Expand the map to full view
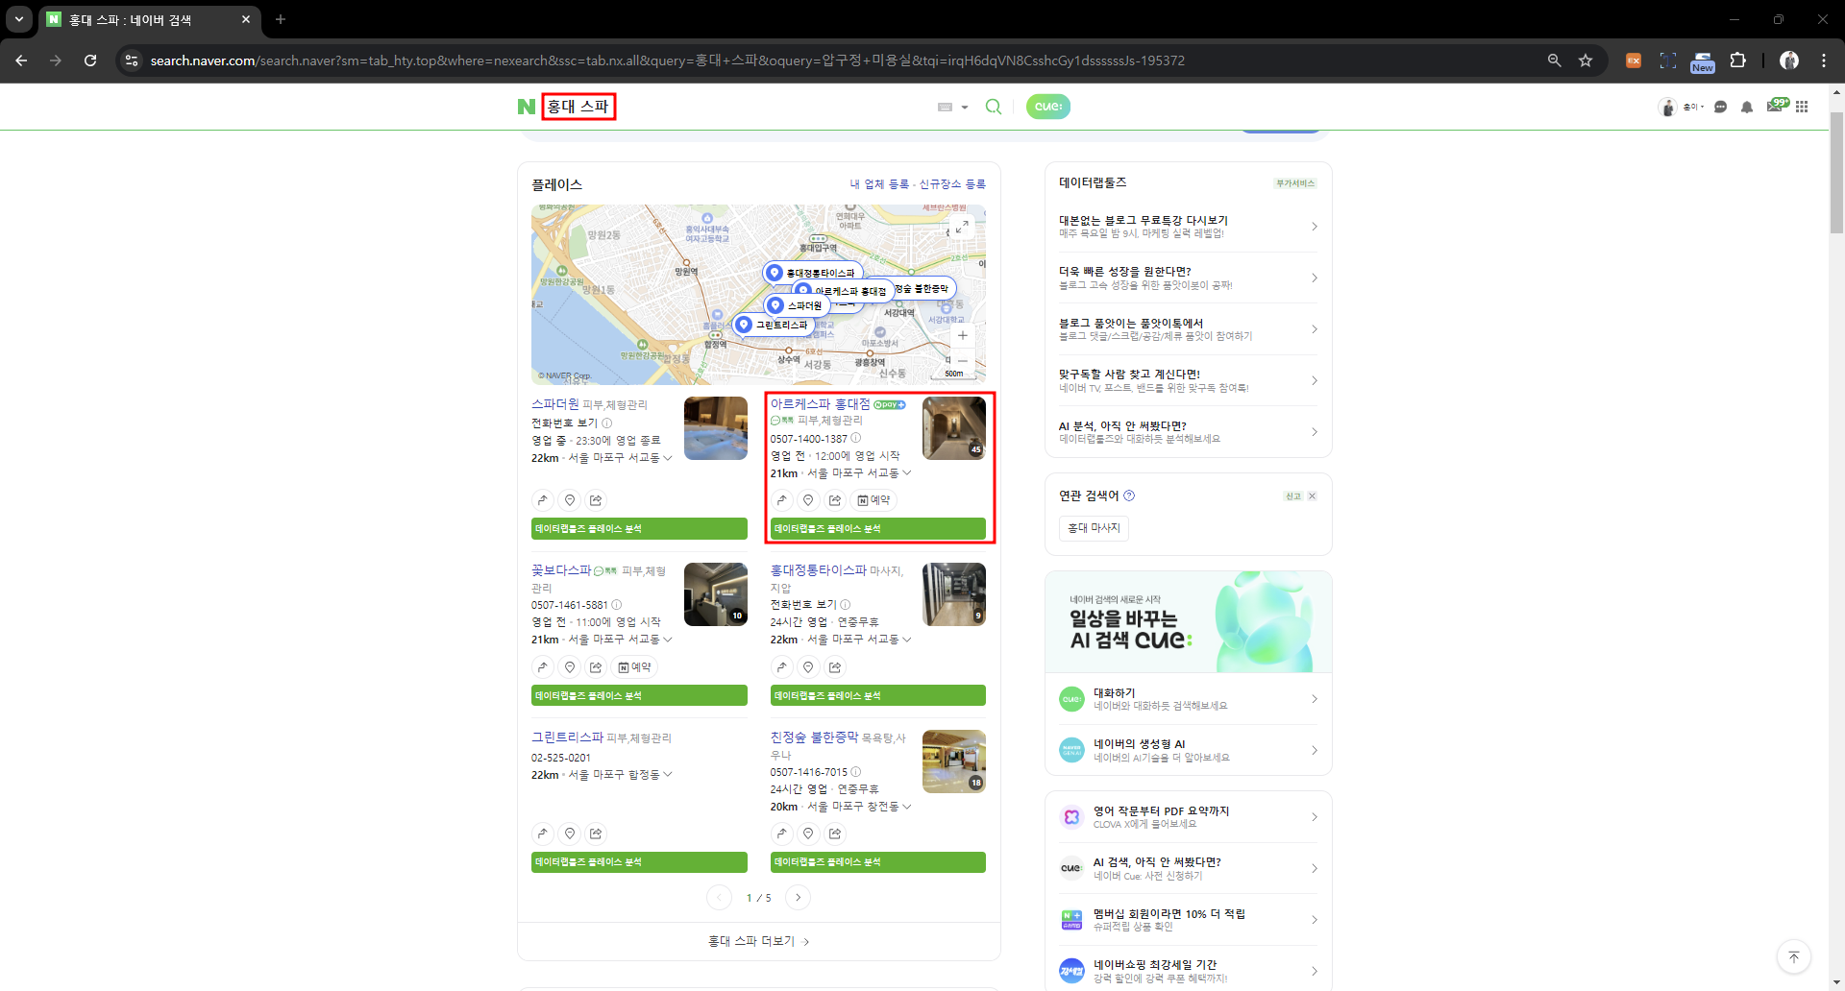The width and height of the screenshot is (1845, 991). 962,227
